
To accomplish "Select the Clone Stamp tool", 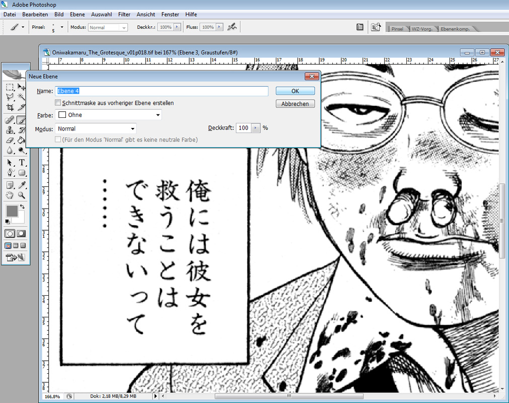I will [10, 130].
